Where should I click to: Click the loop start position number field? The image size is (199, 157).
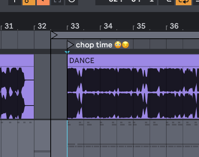(126, 2)
